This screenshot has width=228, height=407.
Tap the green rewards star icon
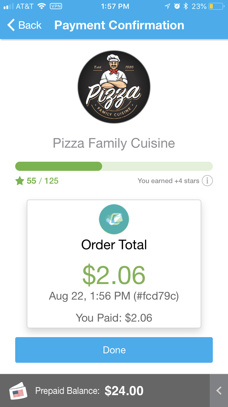point(20,181)
